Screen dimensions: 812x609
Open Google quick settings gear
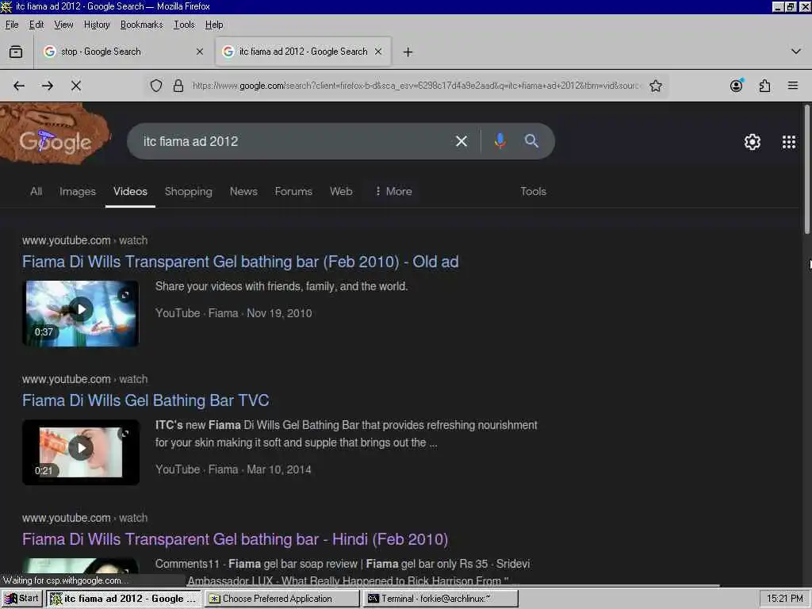coord(753,142)
